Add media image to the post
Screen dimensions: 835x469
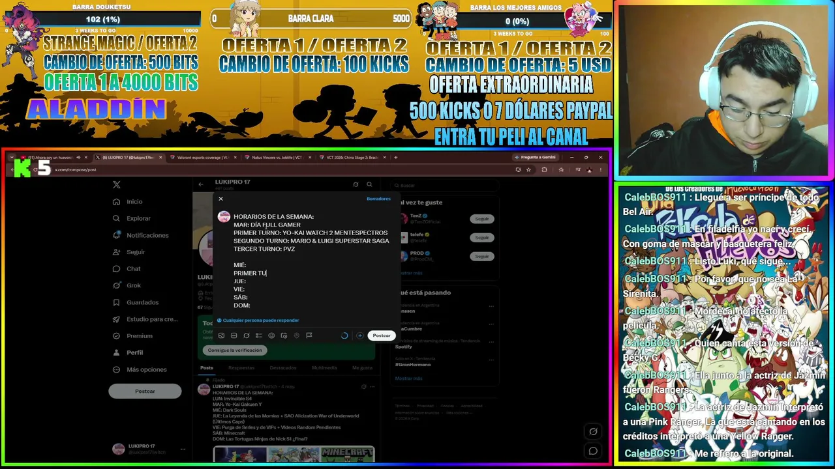click(221, 335)
